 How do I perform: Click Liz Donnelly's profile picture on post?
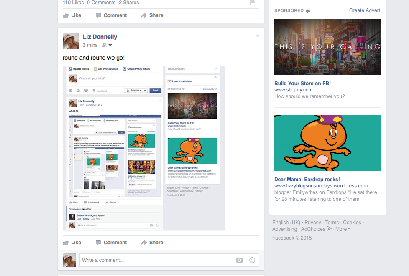pos(71,41)
